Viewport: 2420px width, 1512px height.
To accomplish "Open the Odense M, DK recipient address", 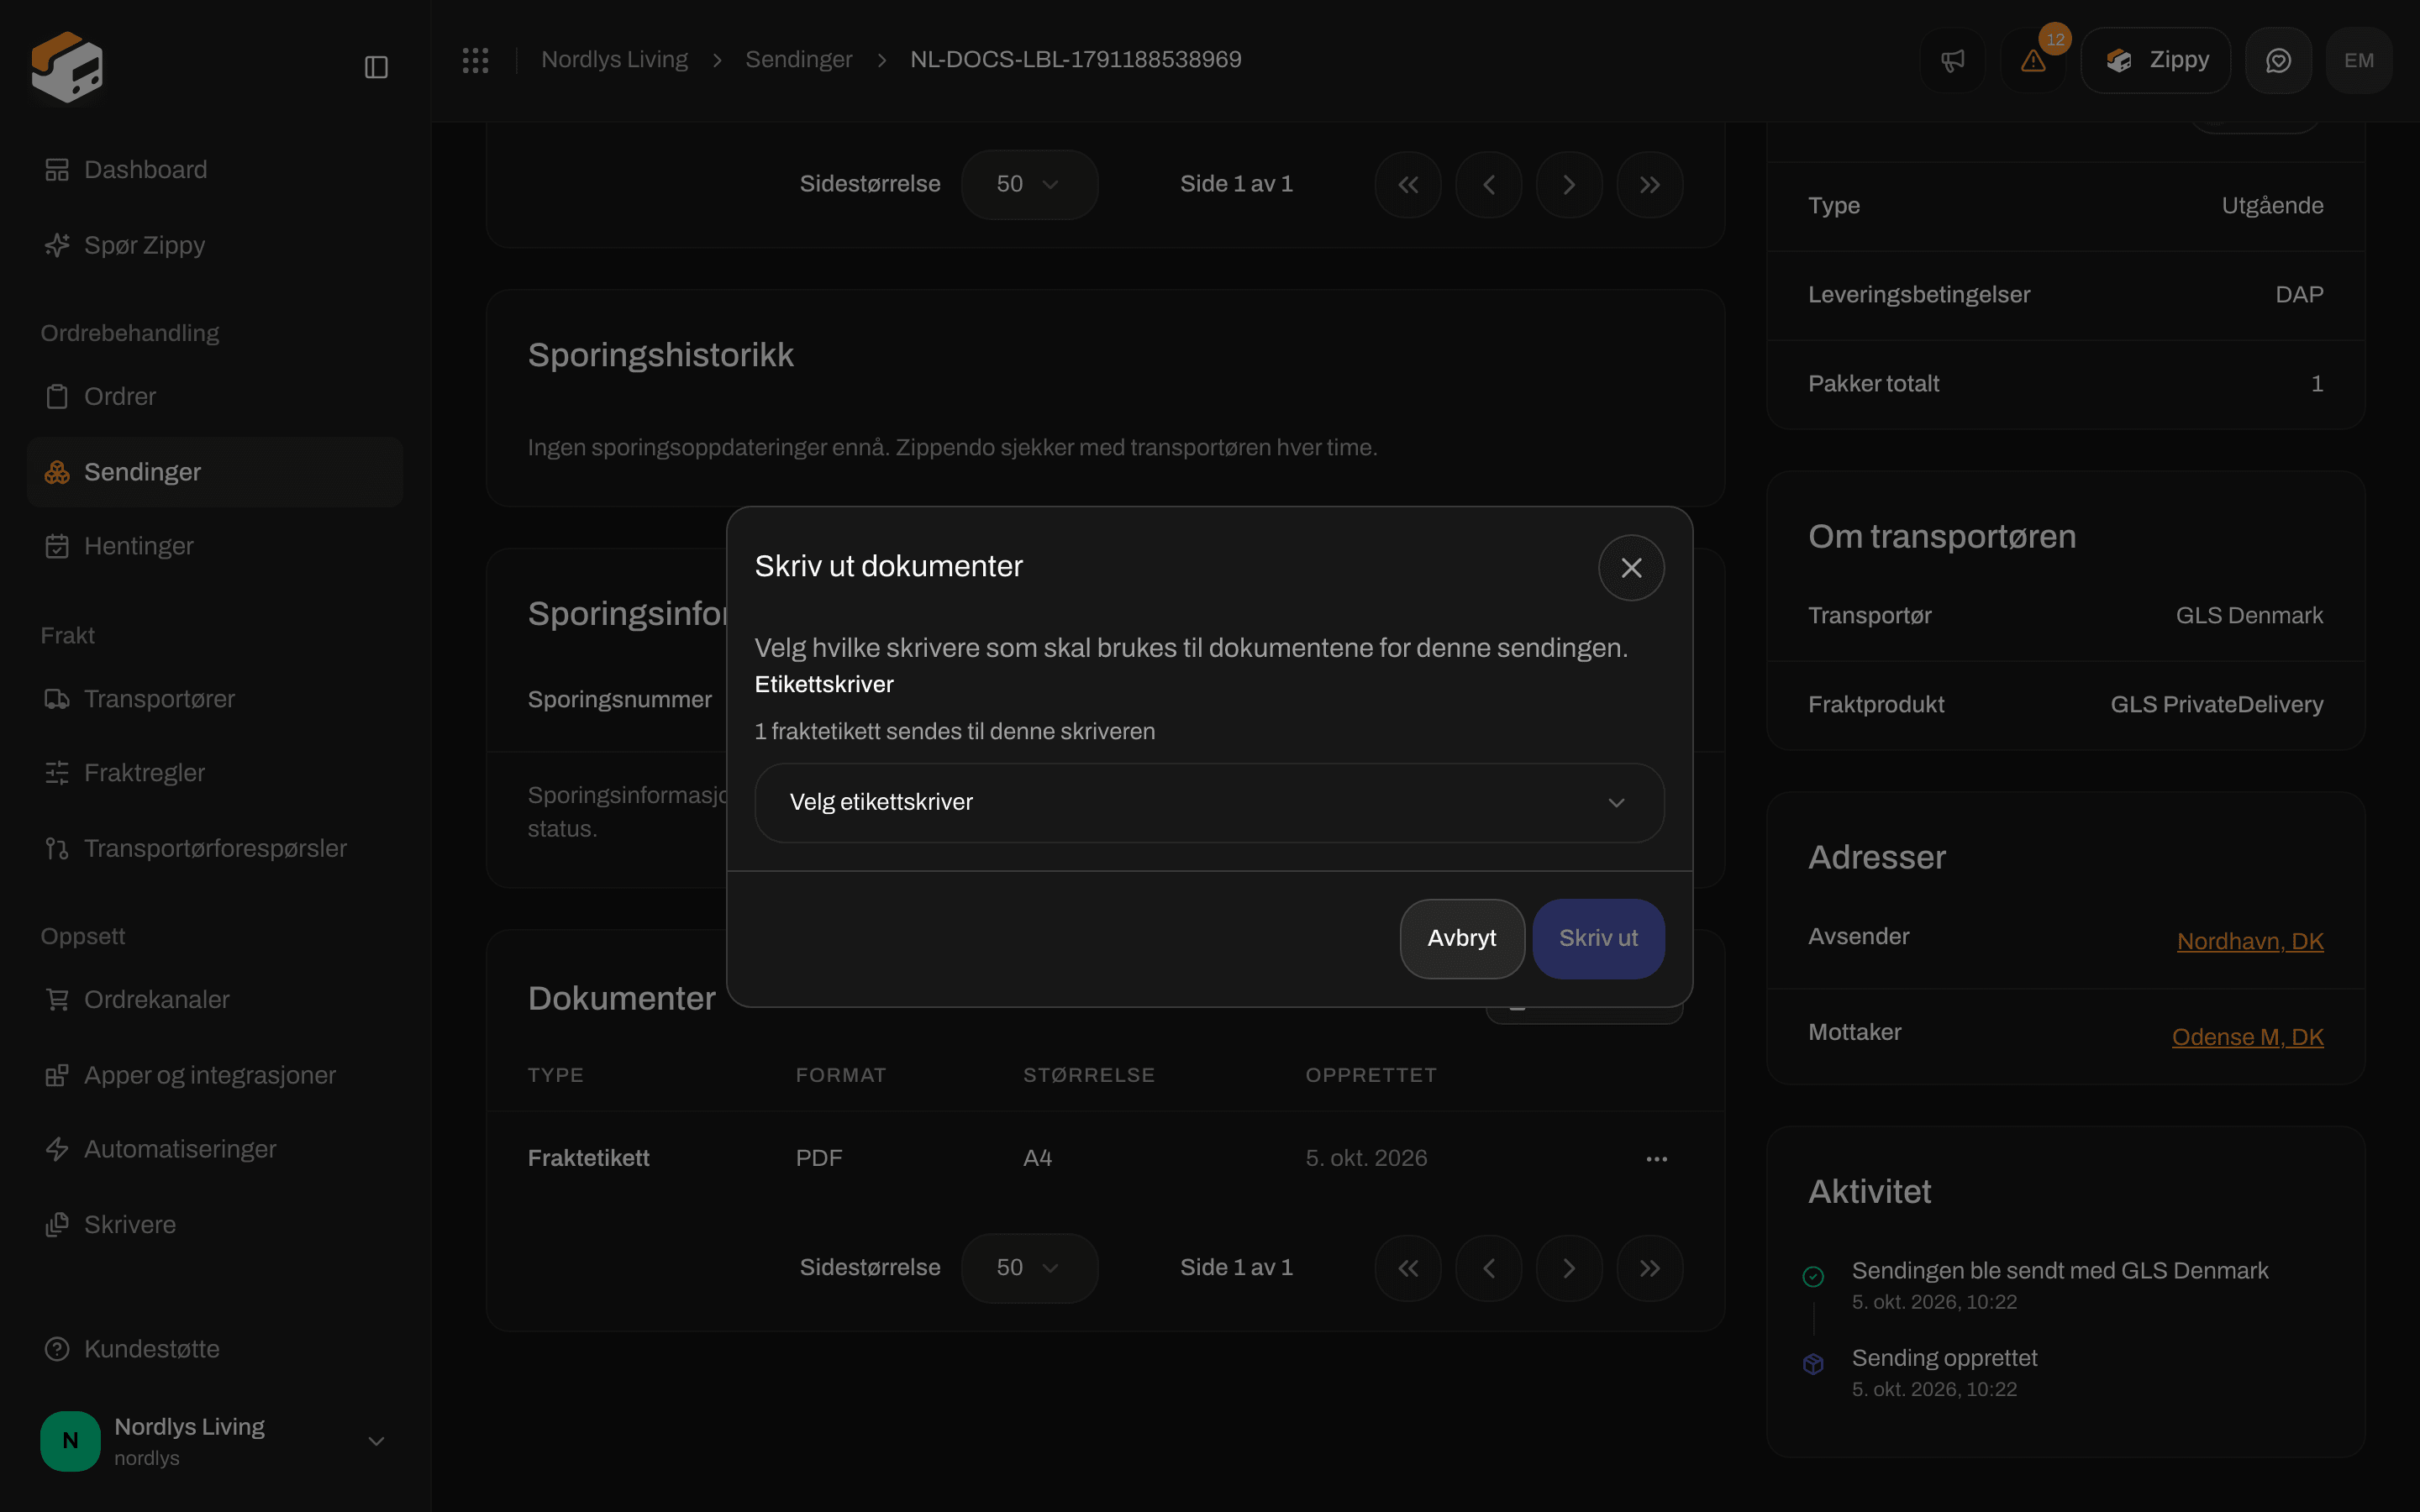I will tap(2247, 1037).
